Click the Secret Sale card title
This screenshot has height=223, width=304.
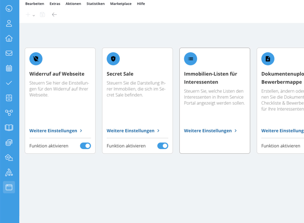tap(120, 74)
